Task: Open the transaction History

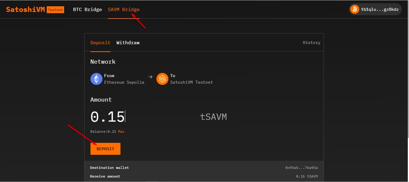Action: [311, 43]
